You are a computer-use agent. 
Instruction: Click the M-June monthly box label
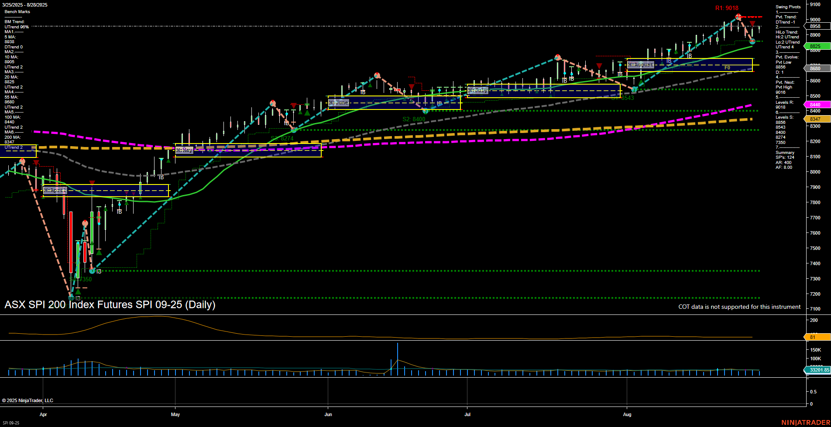click(x=339, y=102)
